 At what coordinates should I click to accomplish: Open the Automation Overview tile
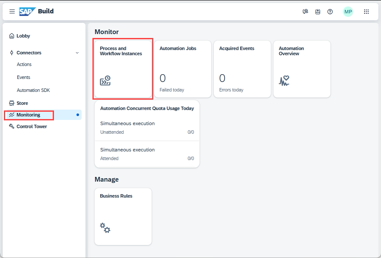pos(302,69)
